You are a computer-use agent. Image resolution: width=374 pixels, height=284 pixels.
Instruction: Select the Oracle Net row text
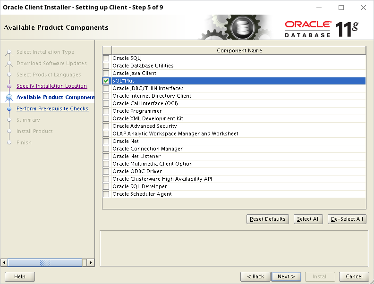pyautogui.click(x=126, y=141)
